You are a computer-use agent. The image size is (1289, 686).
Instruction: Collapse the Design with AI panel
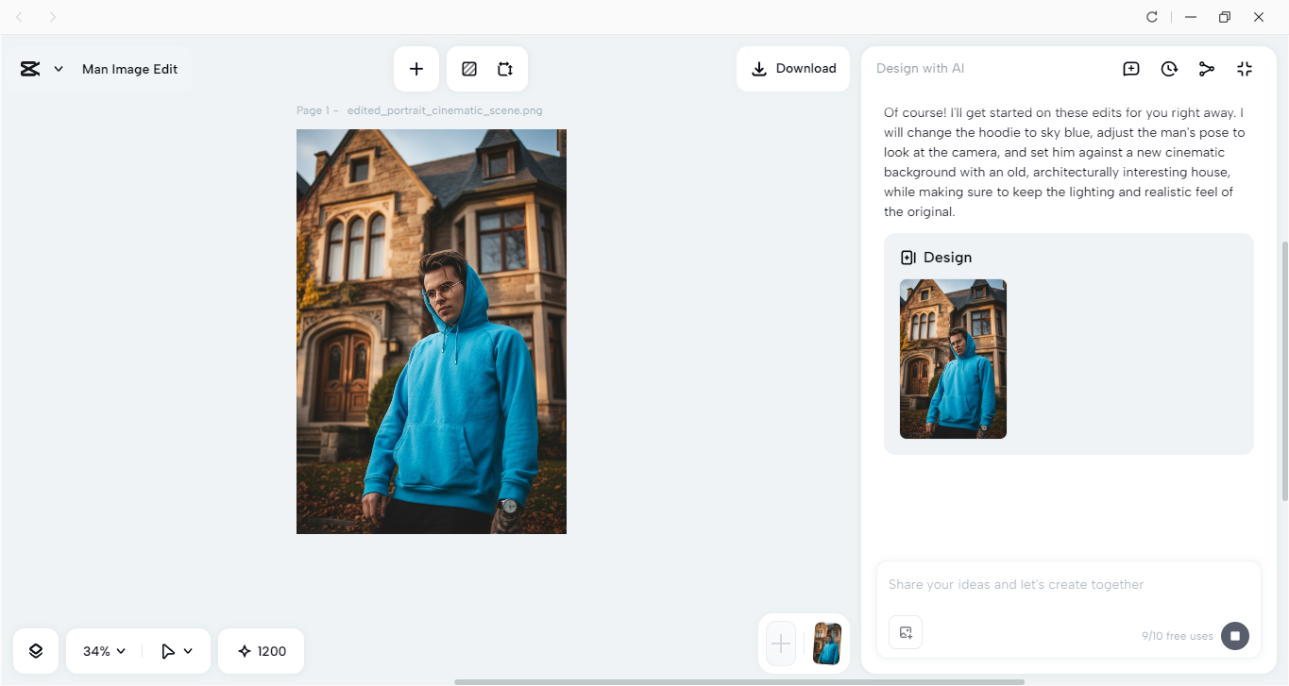(1245, 68)
